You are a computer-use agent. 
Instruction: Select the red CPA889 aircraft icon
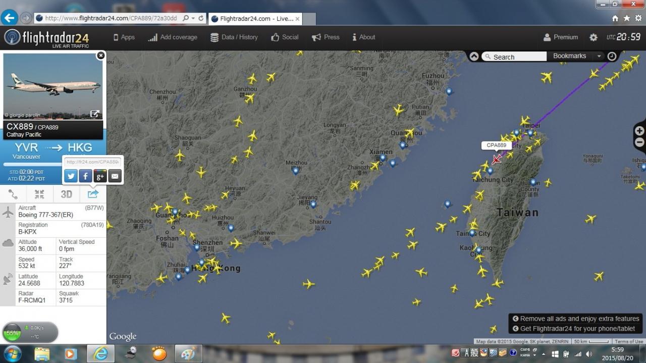497,159
